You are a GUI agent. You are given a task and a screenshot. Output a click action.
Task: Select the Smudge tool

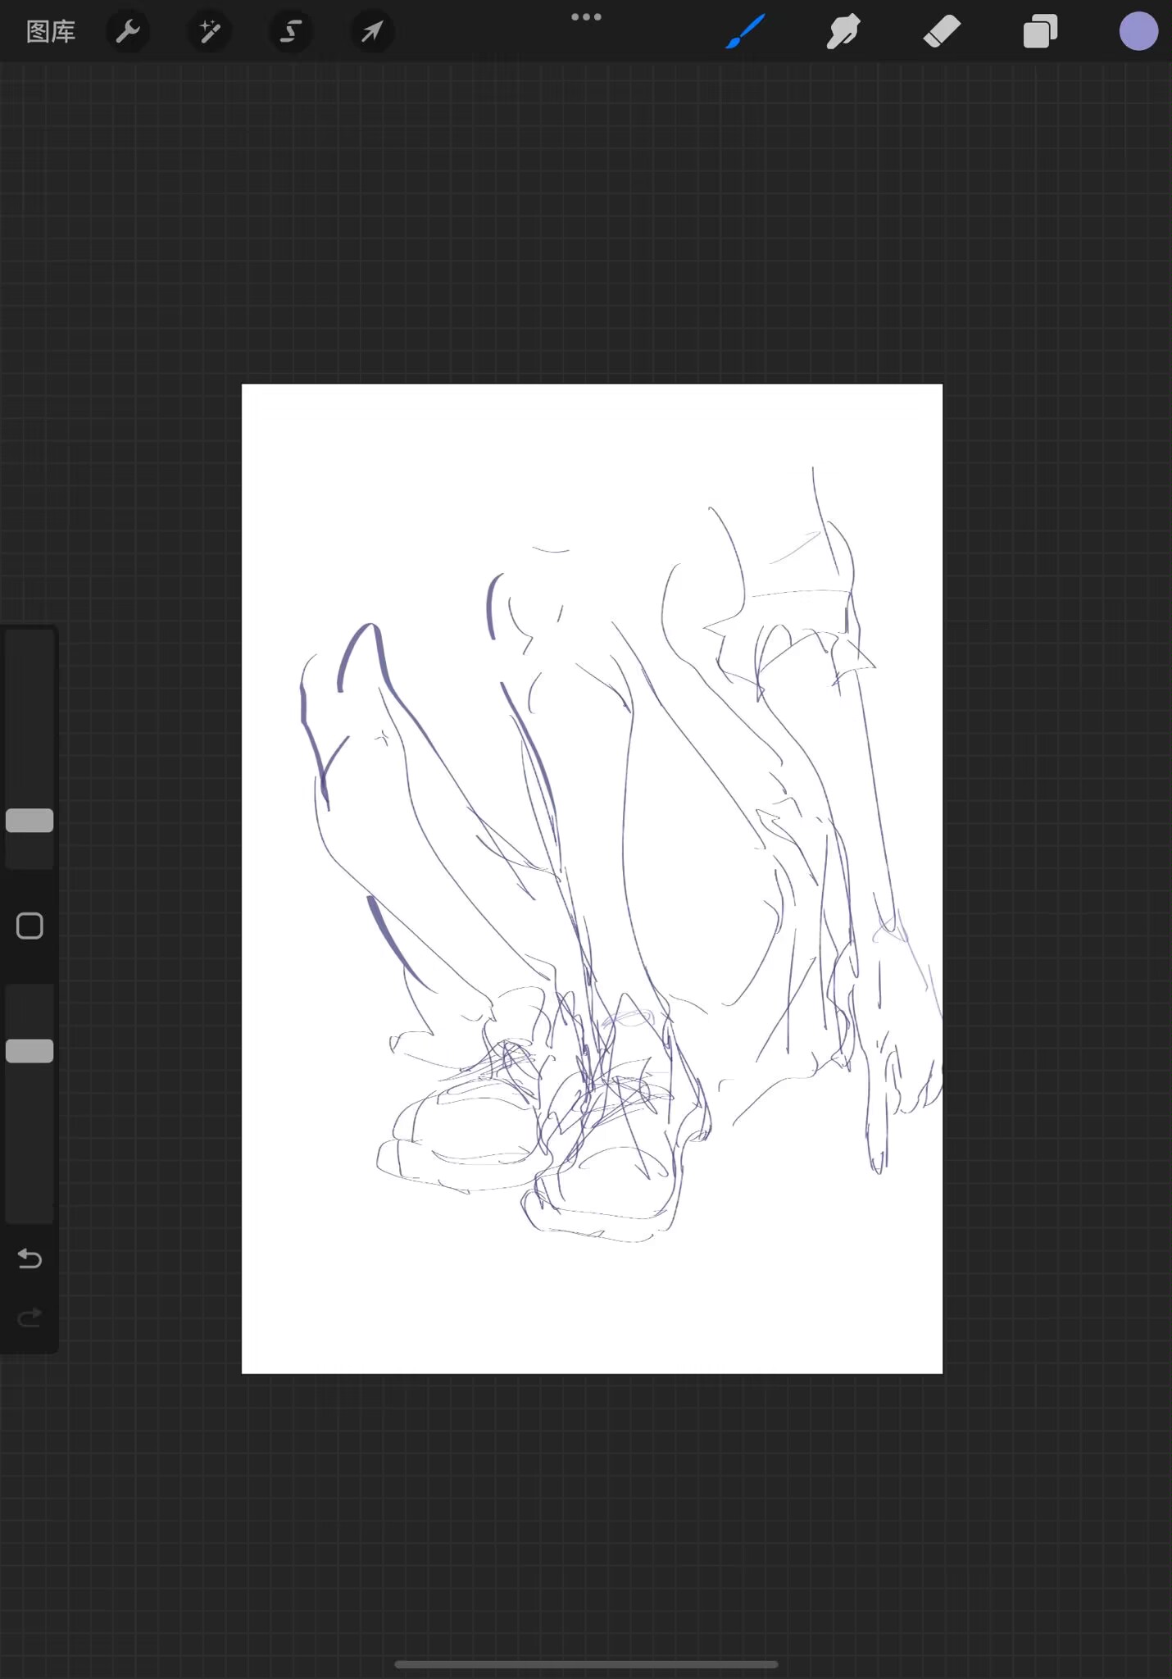pos(843,32)
